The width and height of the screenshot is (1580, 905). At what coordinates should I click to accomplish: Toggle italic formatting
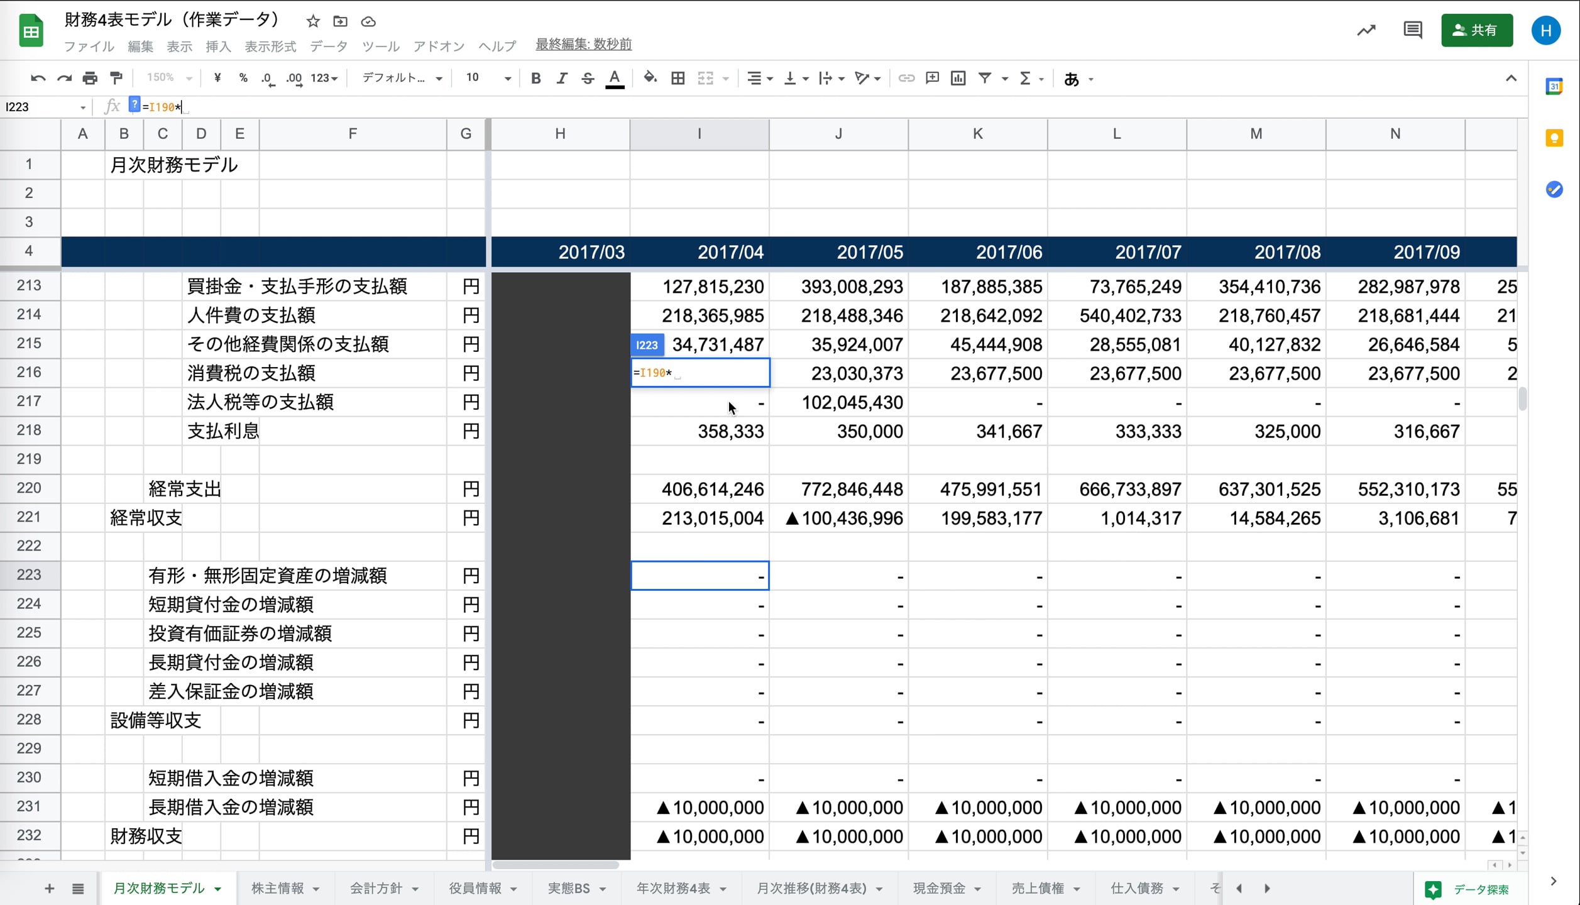[x=562, y=78]
